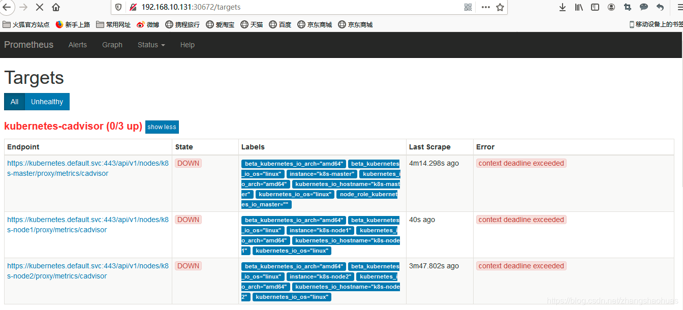Open the Help nav item

pos(188,45)
